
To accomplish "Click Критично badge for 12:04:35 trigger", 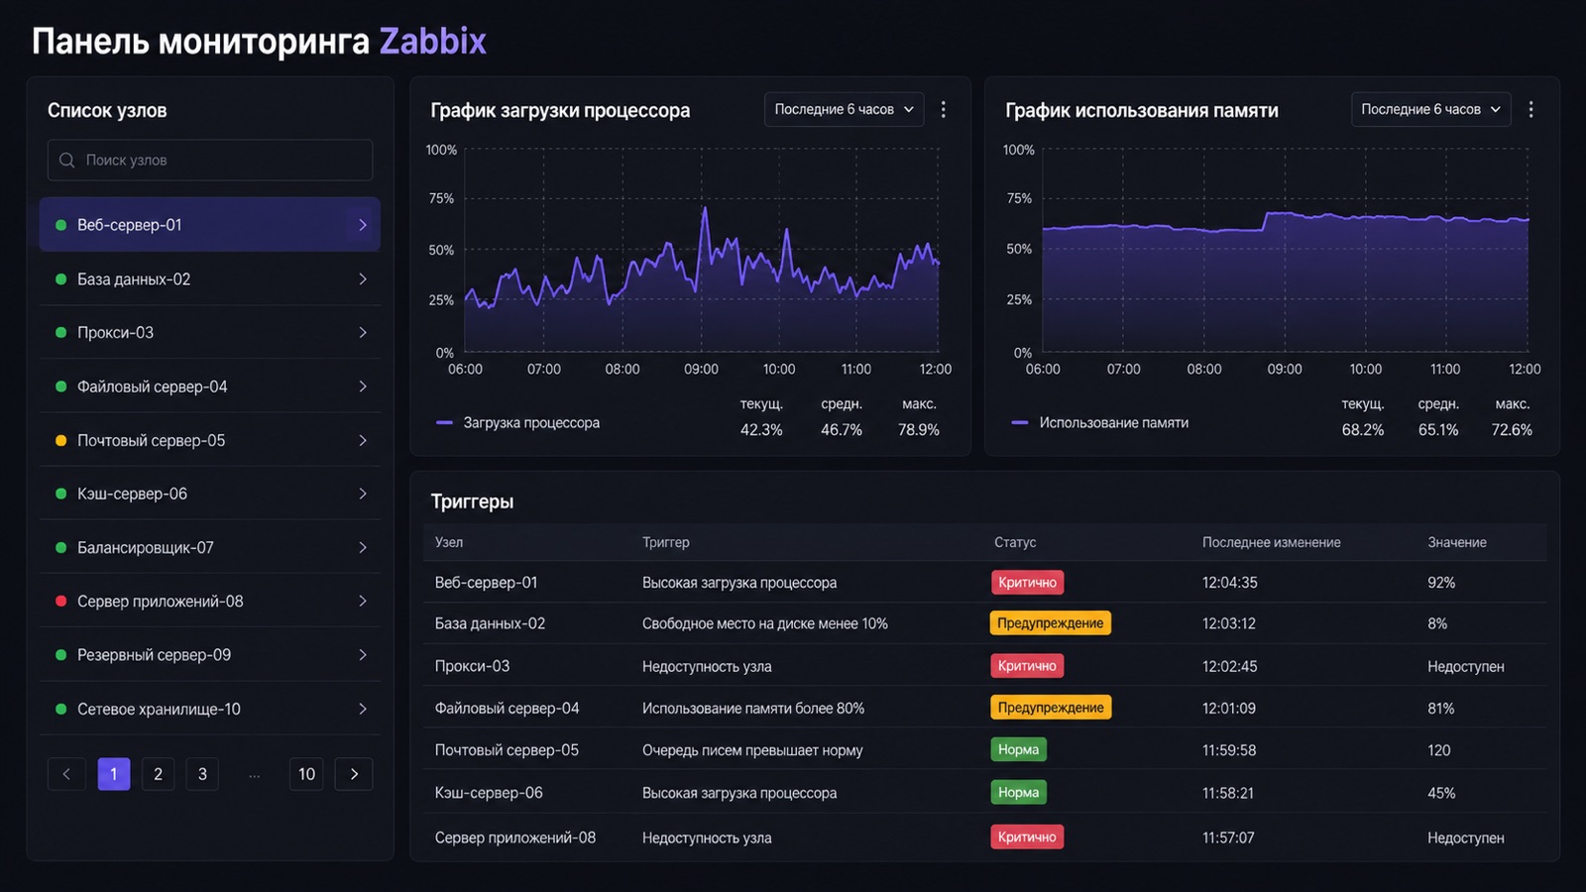I will (1027, 582).
